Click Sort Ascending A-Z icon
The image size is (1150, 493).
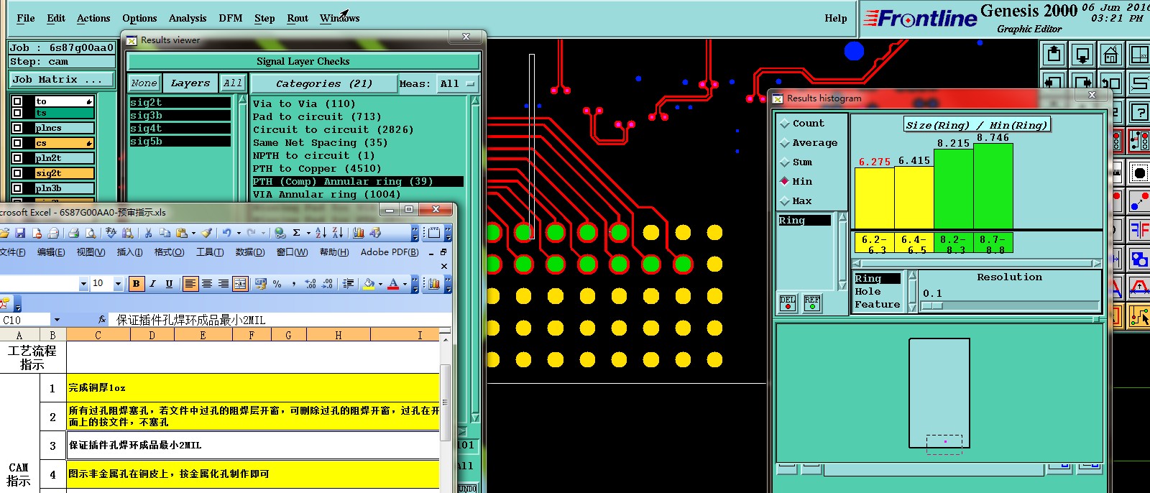[321, 233]
